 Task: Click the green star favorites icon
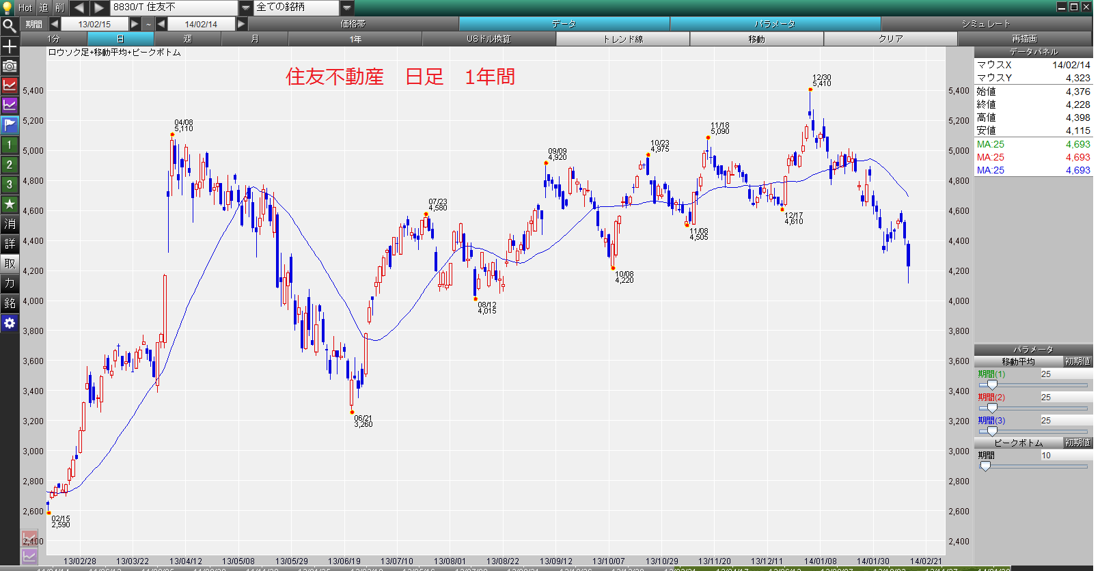(10, 204)
